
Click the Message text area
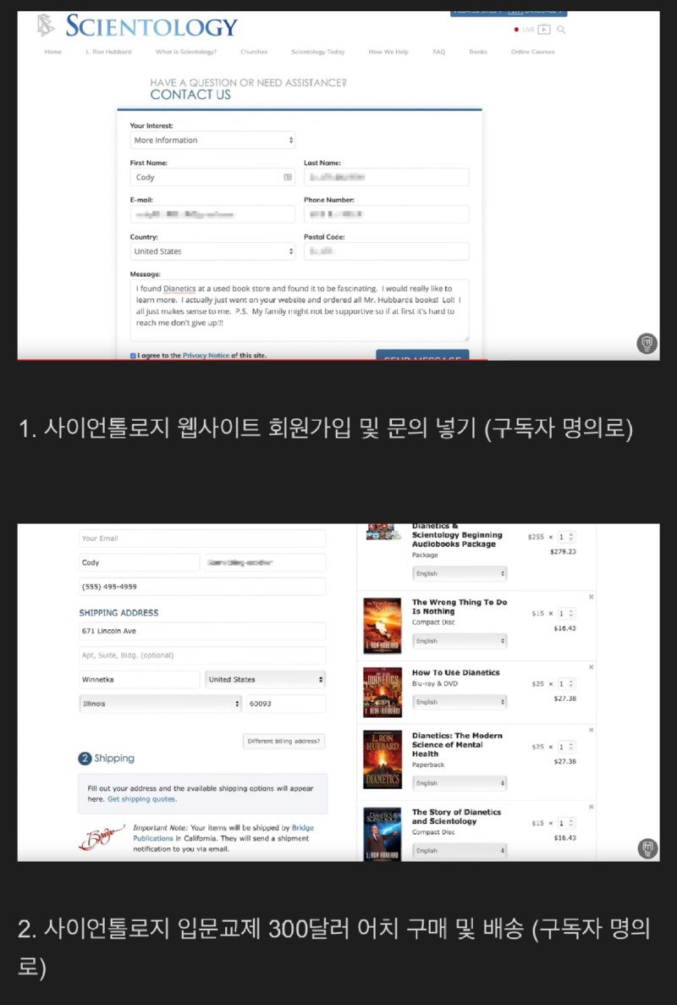click(299, 311)
